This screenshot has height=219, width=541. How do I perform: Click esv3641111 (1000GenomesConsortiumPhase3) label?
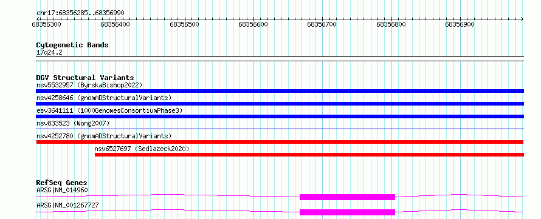pos(109,110)
